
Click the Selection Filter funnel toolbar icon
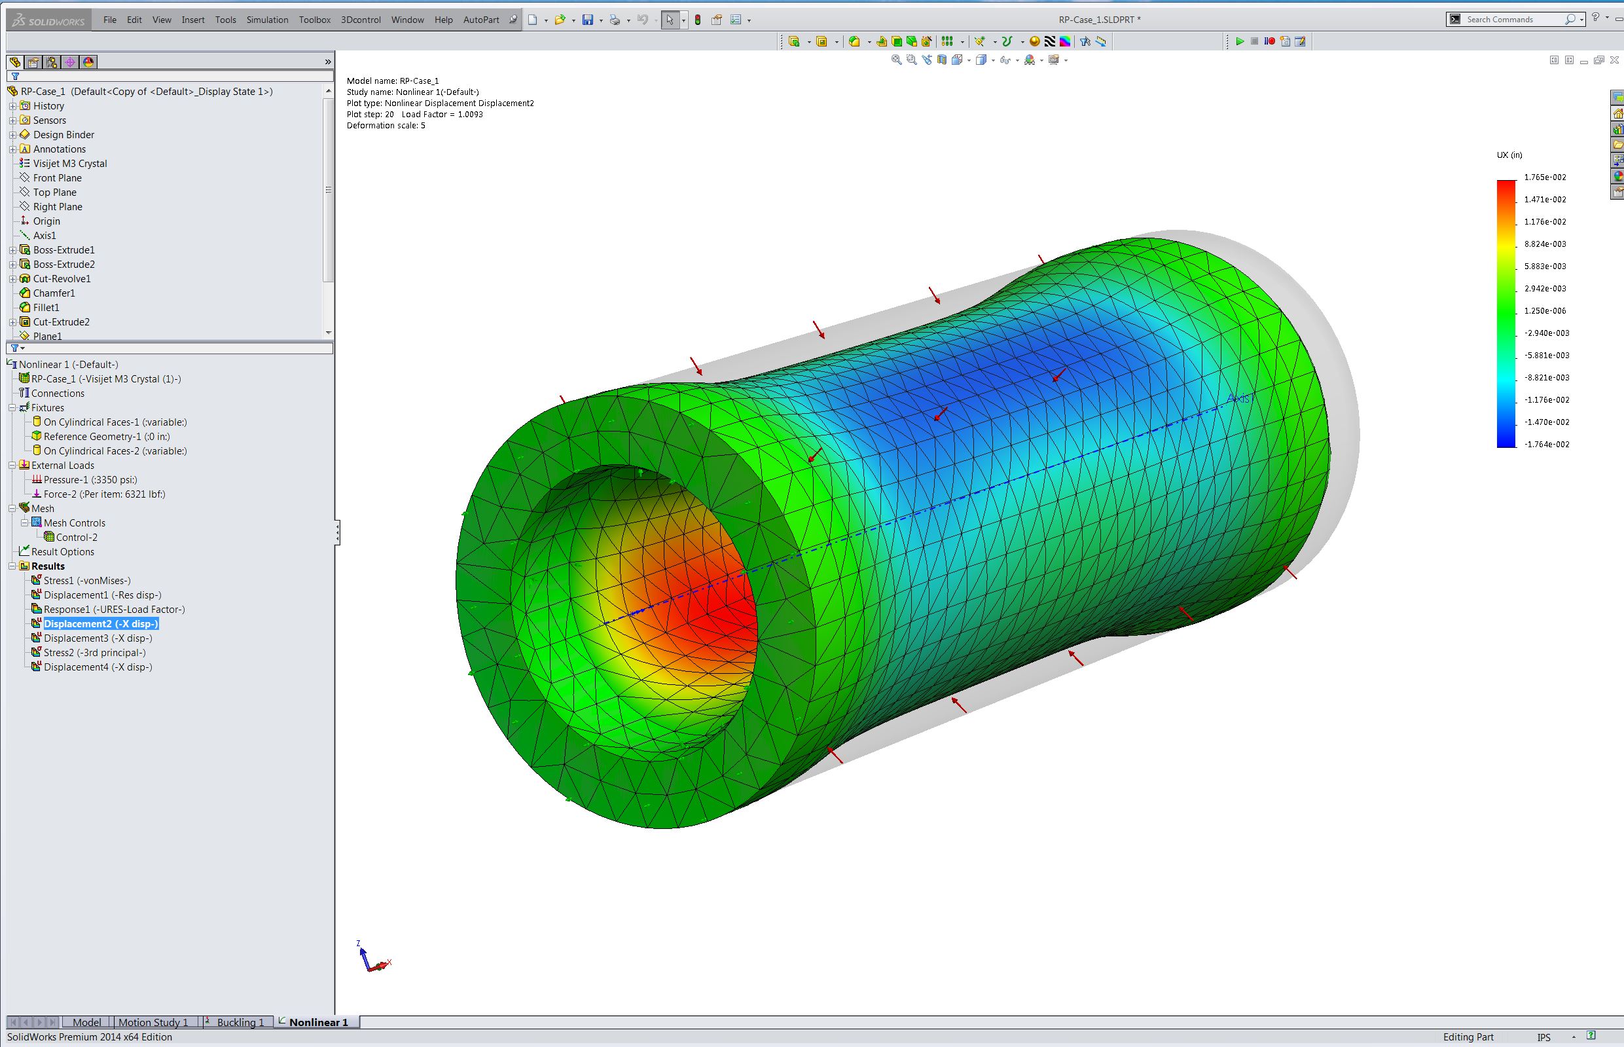1085,41
